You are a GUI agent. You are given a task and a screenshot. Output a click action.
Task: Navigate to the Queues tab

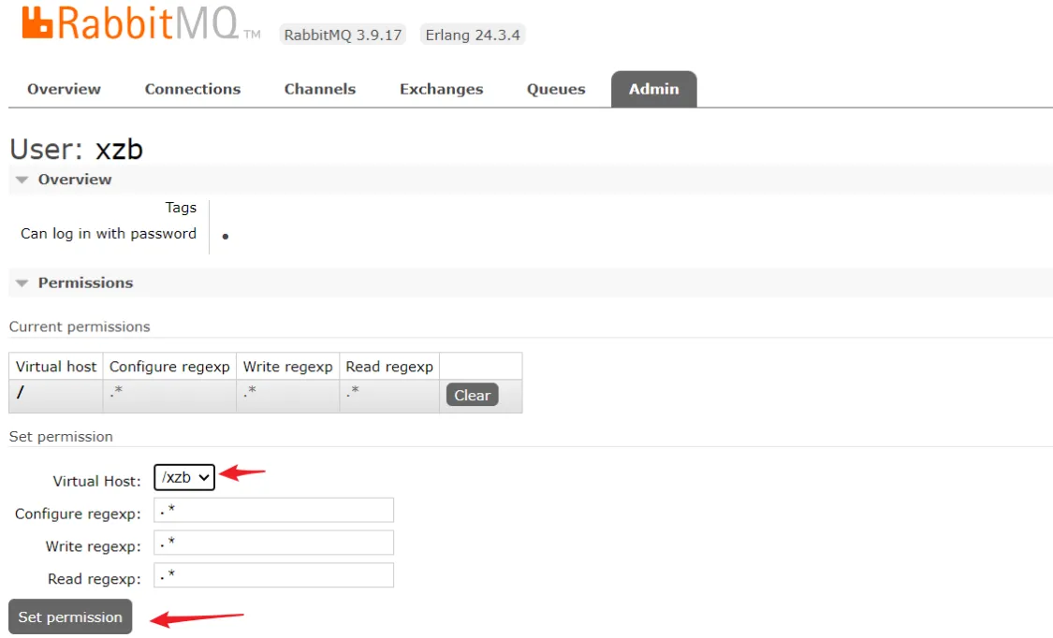coord(556,89)
